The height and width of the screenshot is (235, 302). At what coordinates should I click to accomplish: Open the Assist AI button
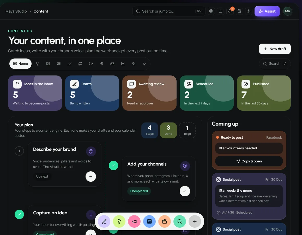coord(267,11)
